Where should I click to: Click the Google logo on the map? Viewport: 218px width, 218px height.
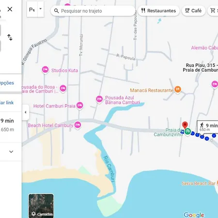pos(194,215)
